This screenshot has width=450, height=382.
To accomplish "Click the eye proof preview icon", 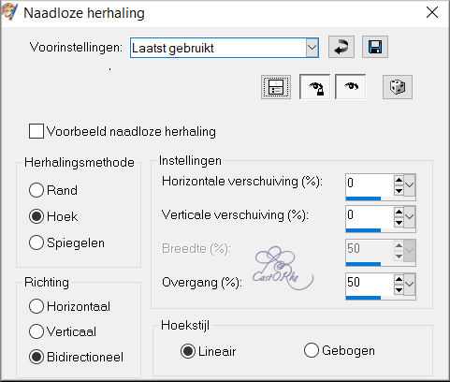I will (351, 87).
